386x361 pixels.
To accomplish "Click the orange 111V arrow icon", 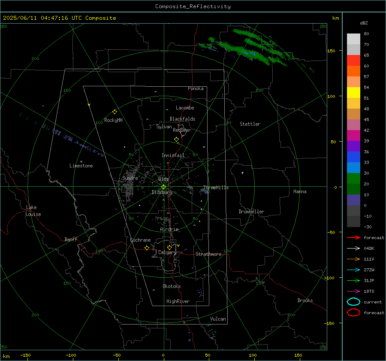I will click(353, 259).
